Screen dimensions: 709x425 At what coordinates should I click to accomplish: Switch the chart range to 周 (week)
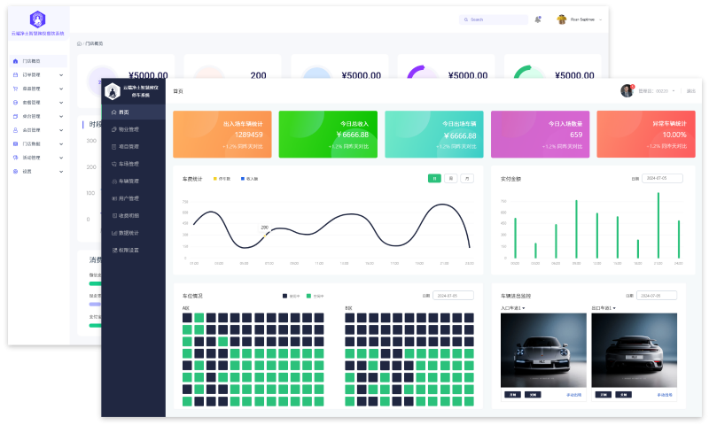click(x=450, y=178)
